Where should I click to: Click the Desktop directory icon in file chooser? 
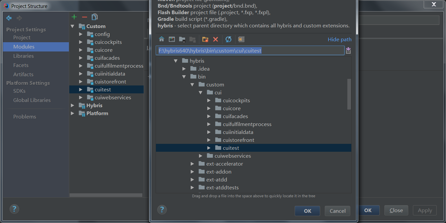[x=172, y=39]
